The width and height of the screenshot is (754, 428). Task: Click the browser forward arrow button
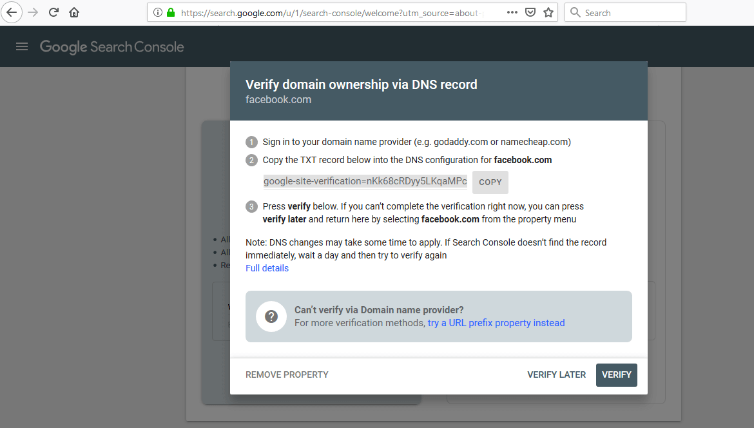tap(33, 12)
